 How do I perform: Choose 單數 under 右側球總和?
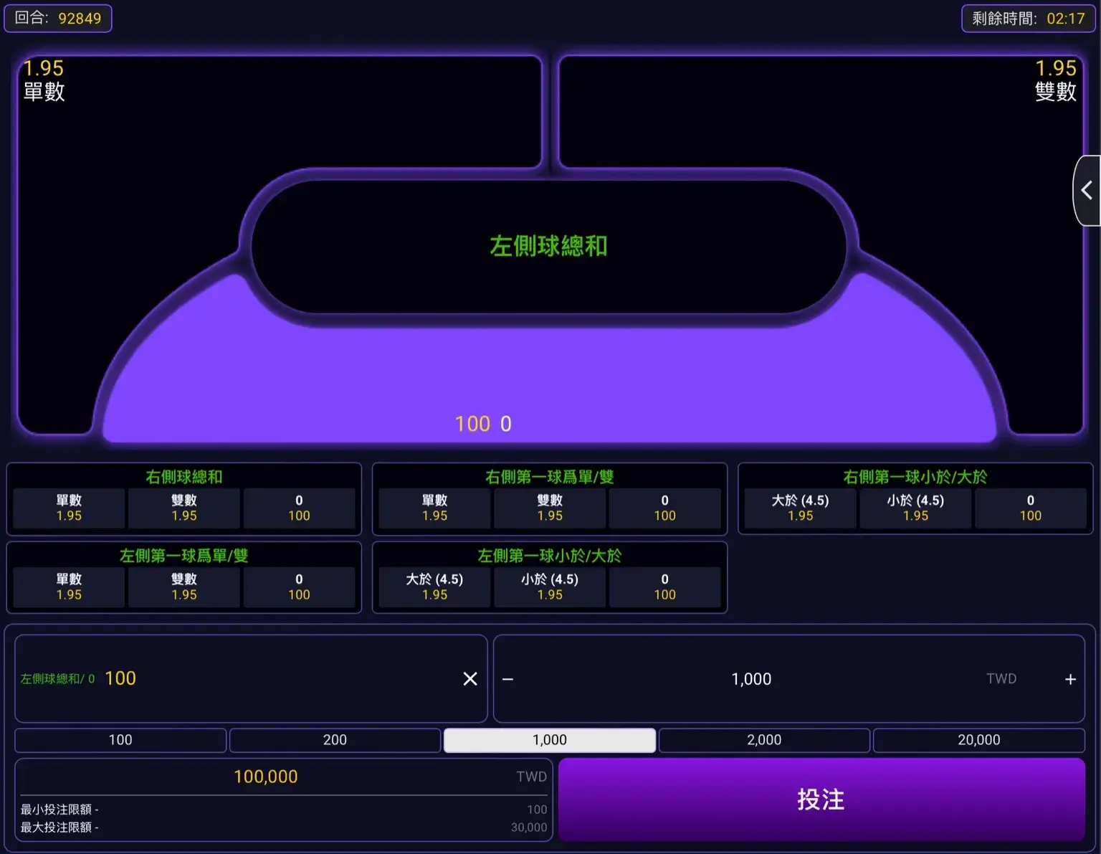(70, 508)
